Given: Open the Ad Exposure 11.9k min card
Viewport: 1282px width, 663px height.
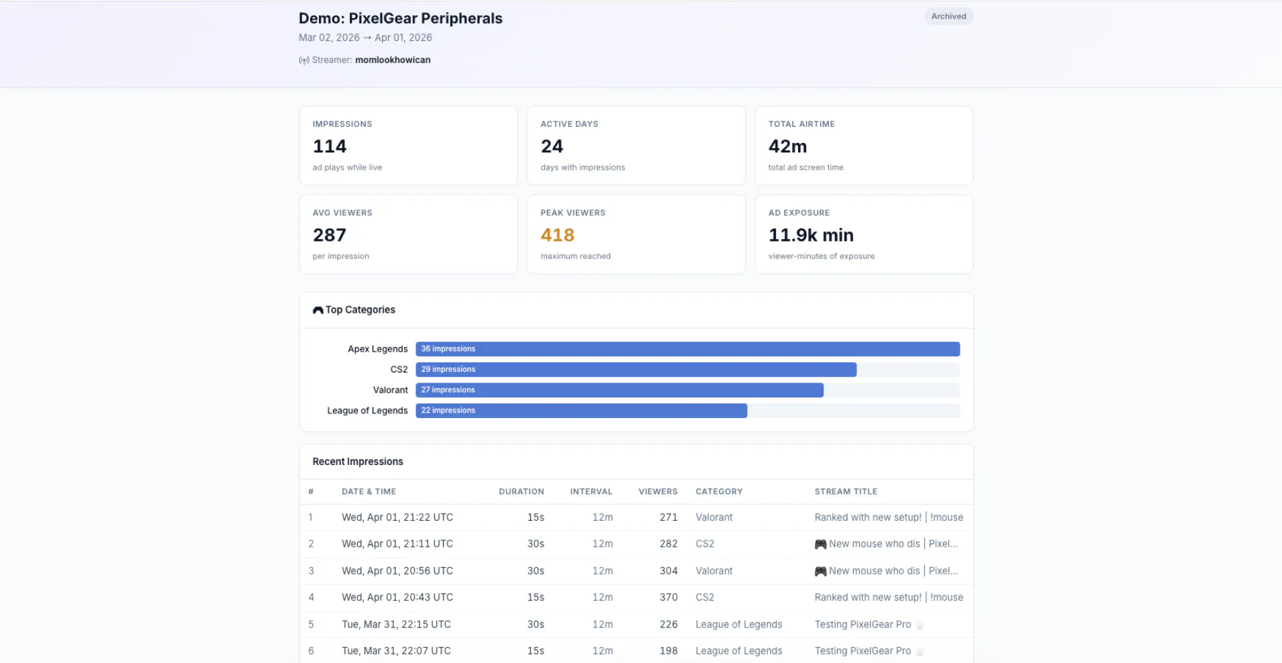Looking at the screenshot, I should (x=864, y=234).
